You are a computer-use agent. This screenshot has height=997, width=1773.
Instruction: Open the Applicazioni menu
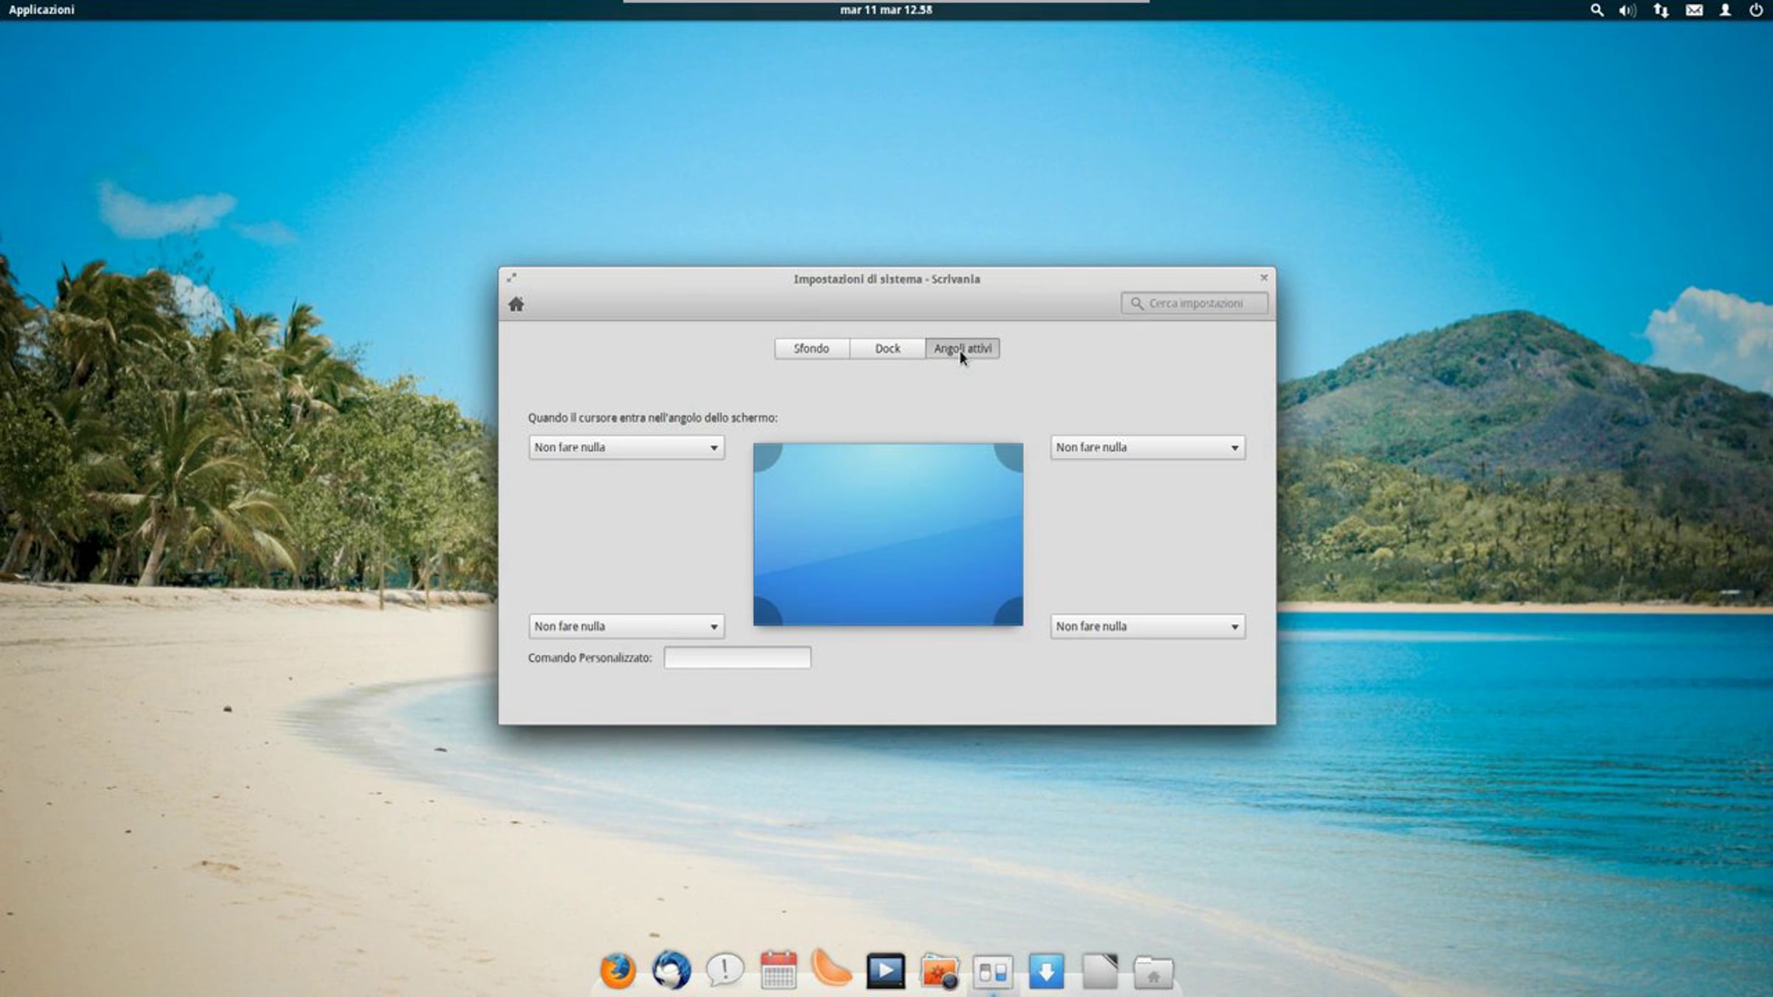[x=41, y=10]
